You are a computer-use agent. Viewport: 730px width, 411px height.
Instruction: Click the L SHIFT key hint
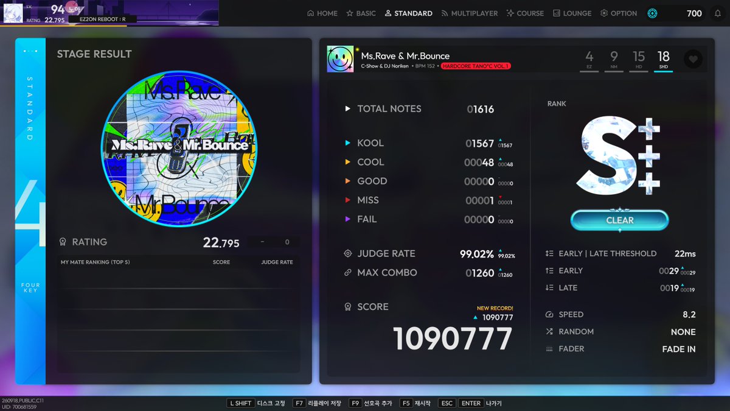[240, 403]
